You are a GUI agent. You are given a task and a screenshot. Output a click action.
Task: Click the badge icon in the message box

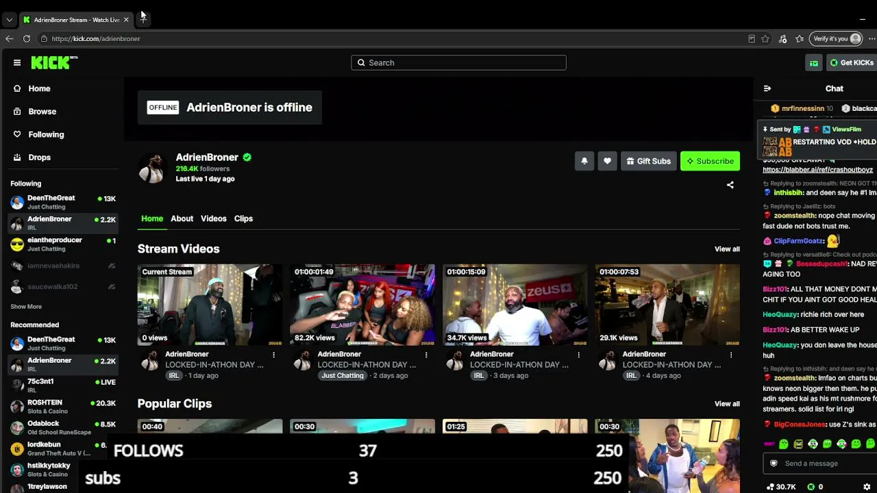pyautogui.click(x=774, y=464)
